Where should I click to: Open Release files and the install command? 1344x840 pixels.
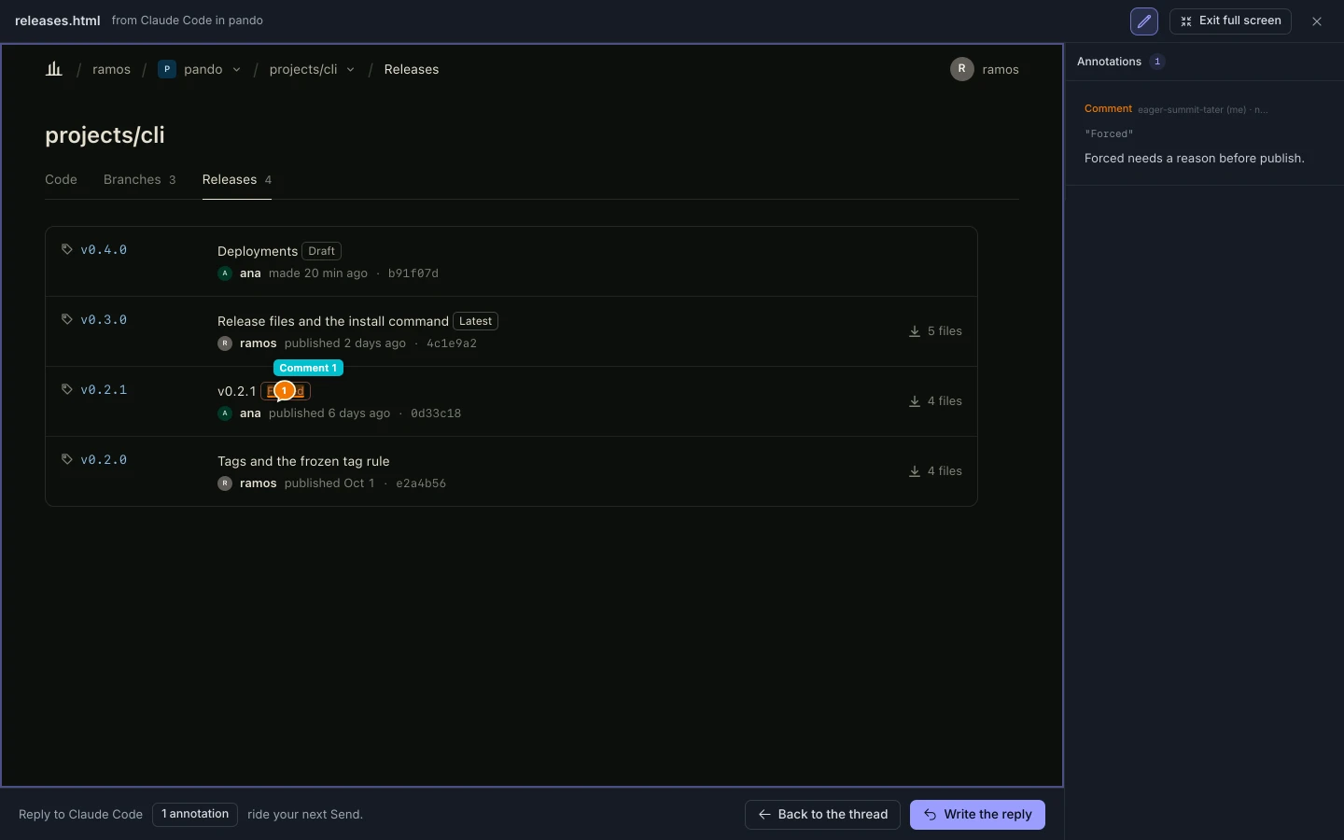(x=333, y=321)
